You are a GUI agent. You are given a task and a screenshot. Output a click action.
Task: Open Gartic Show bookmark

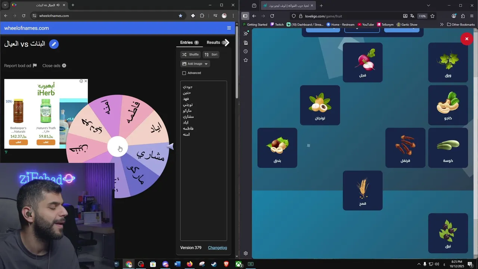(407, 25)
